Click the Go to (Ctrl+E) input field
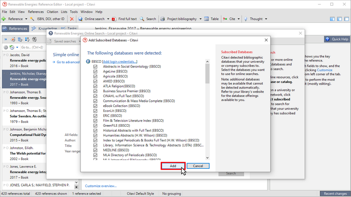 [33, 47]
